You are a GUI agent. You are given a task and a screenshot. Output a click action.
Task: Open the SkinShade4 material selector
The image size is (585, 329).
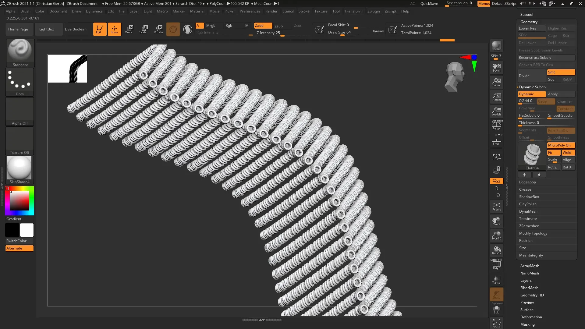(19, 170)
